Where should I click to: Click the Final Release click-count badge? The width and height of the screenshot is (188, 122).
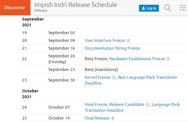coord(112,118)
